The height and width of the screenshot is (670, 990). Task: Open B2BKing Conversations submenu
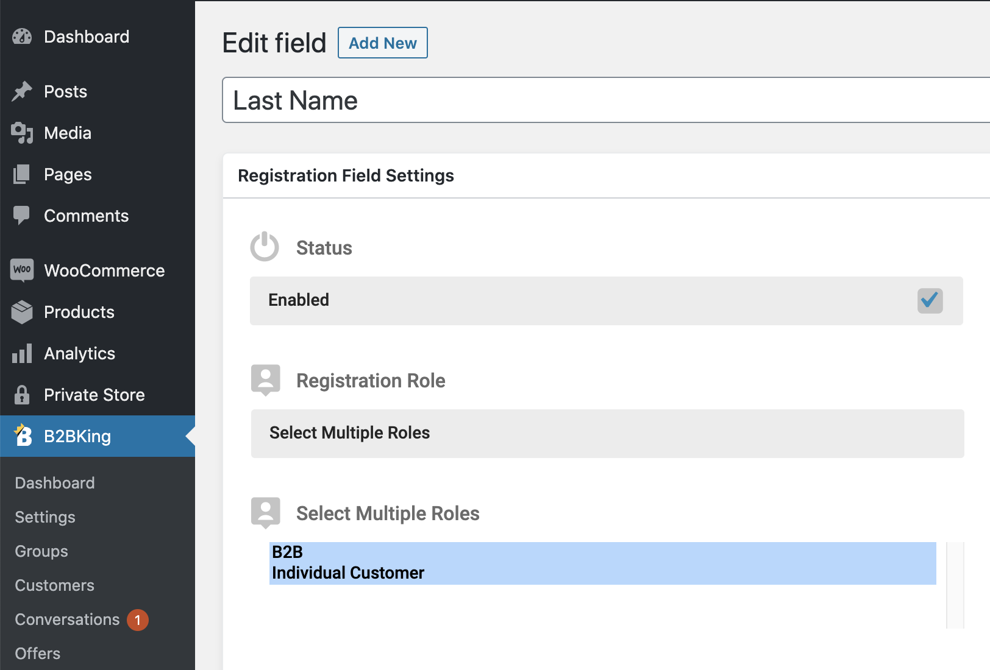point(67,619)
